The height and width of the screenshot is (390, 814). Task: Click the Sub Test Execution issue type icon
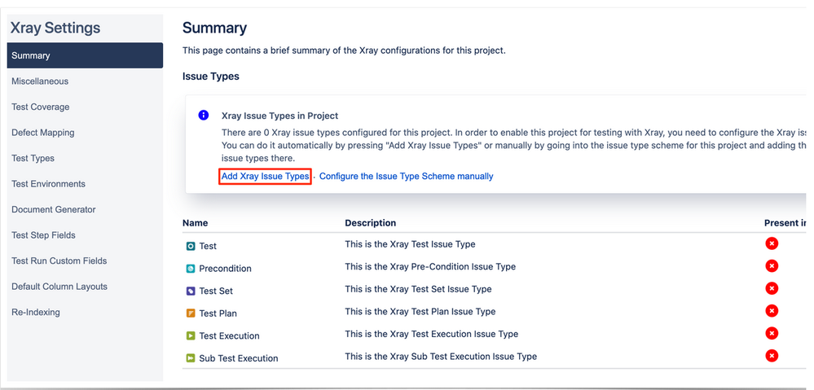[191, 358]
